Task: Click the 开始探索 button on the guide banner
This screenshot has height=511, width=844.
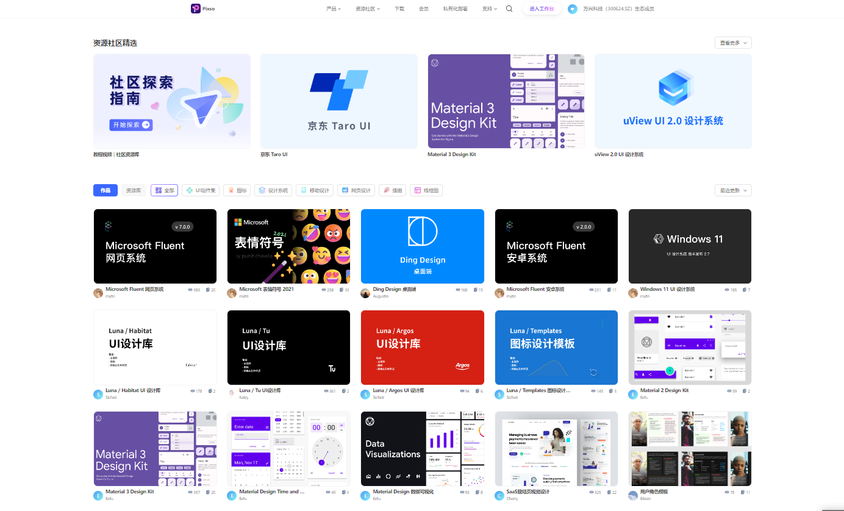Action: pyautogui.click(x=131, y=124)
